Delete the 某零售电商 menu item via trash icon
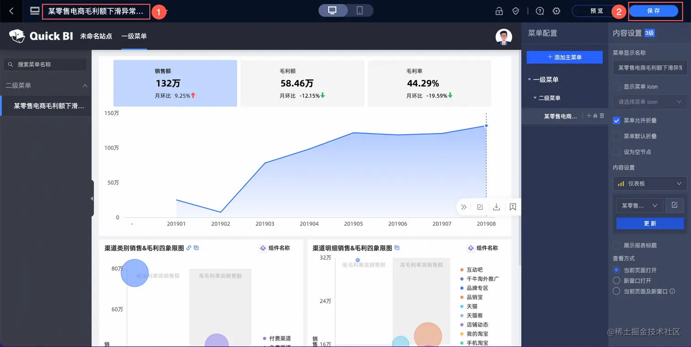 [602, 116]
